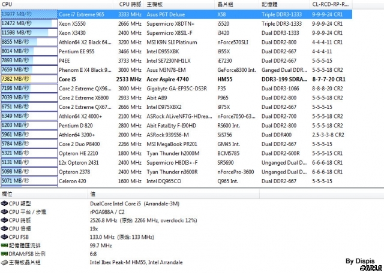Click the Acer Aspire 4740 motherboard cell
The height and width of the screenshot is (273, 384).
[168, 79]
